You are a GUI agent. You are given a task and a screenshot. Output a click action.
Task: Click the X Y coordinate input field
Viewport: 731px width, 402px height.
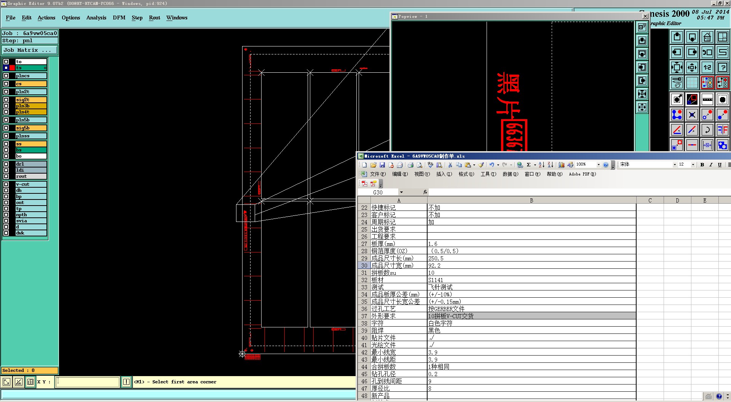(88, 382)
